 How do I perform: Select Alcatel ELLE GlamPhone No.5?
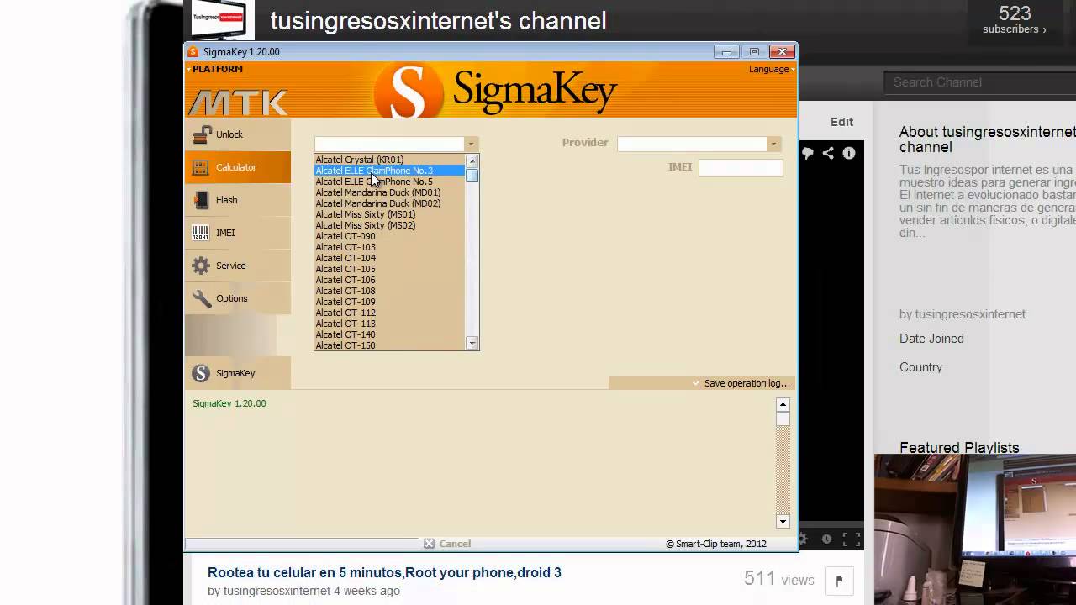[389, 181]
